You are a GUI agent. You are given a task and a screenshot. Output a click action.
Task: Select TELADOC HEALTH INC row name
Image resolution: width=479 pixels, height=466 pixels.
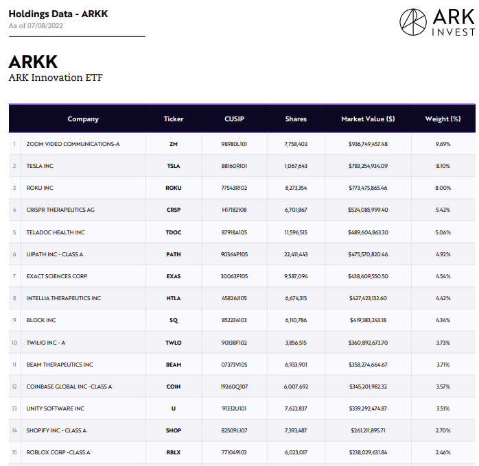(x=56, y=232)
